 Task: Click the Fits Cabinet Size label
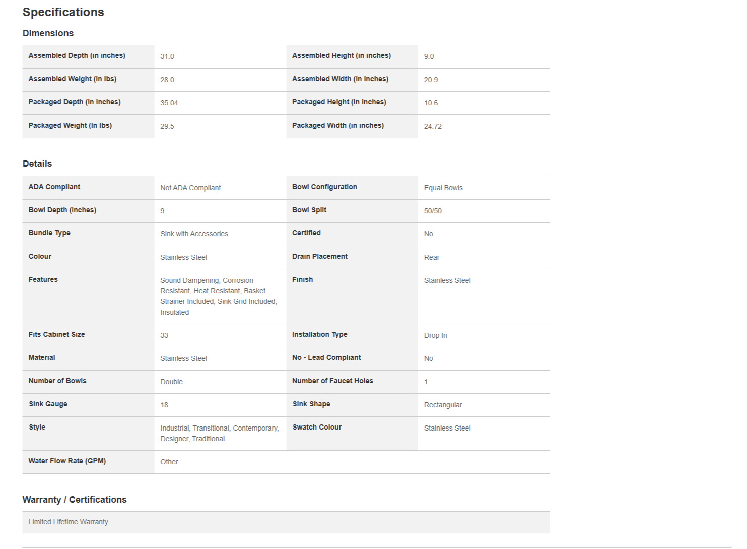(56, 335)
